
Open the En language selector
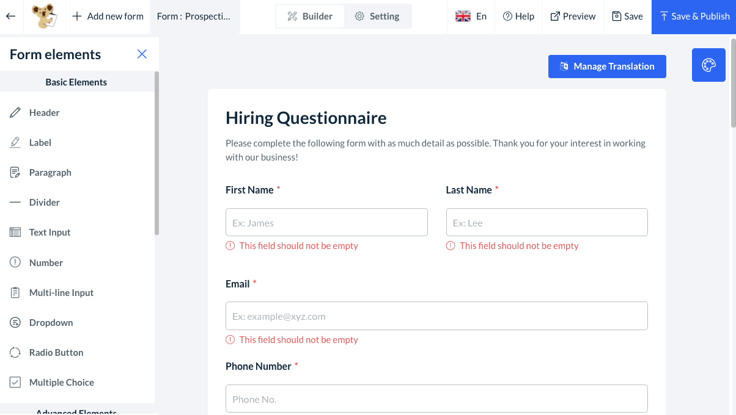click(471, 16)
